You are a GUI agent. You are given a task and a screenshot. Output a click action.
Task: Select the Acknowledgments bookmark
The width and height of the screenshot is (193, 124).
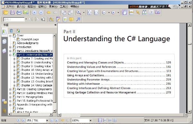[x=28, y=43]
